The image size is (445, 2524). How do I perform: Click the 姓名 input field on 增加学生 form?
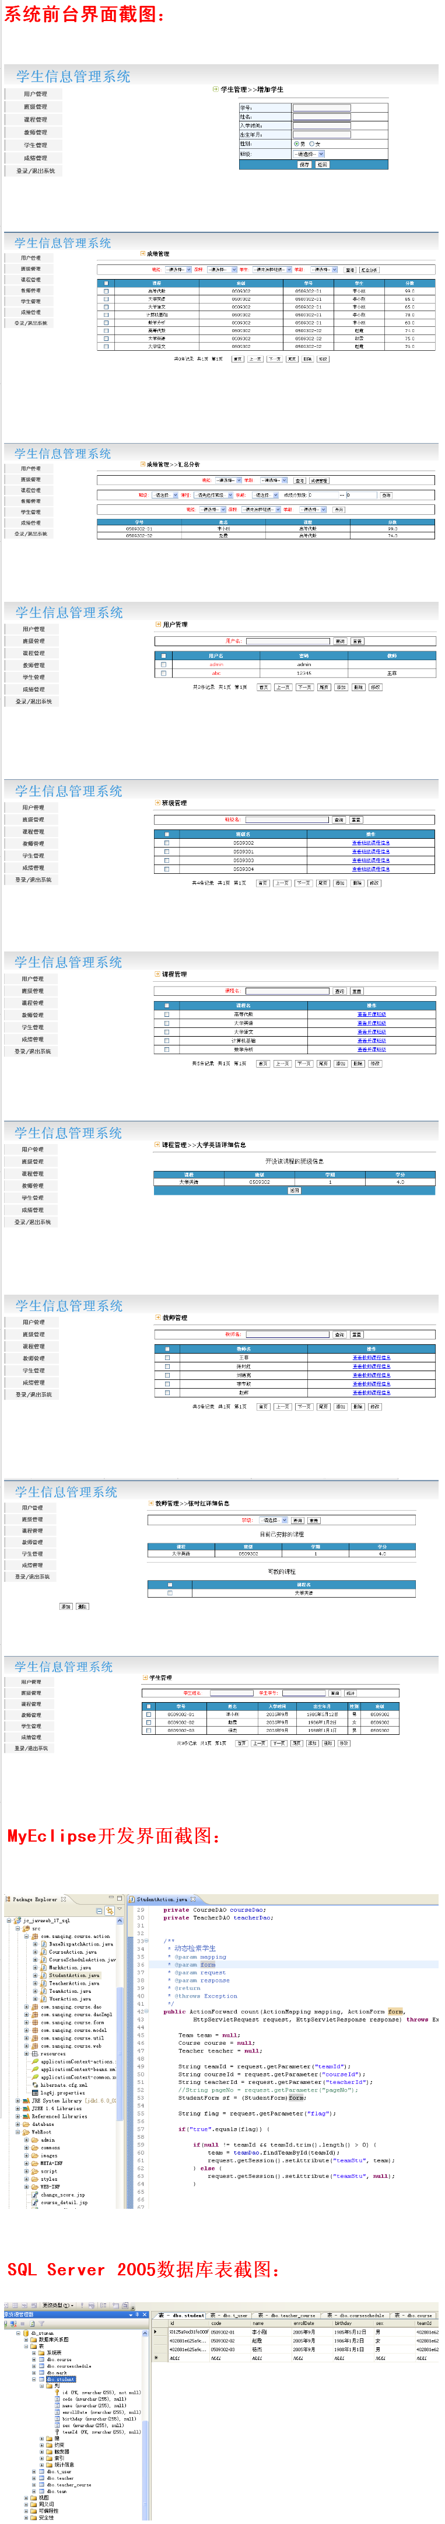(322, 117)
